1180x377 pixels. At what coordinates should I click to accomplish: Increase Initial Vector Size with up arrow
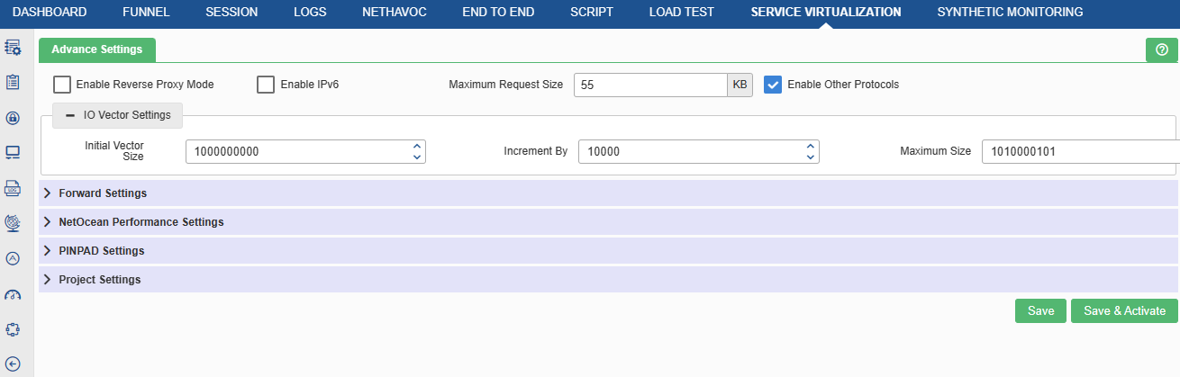coord(416,147)
